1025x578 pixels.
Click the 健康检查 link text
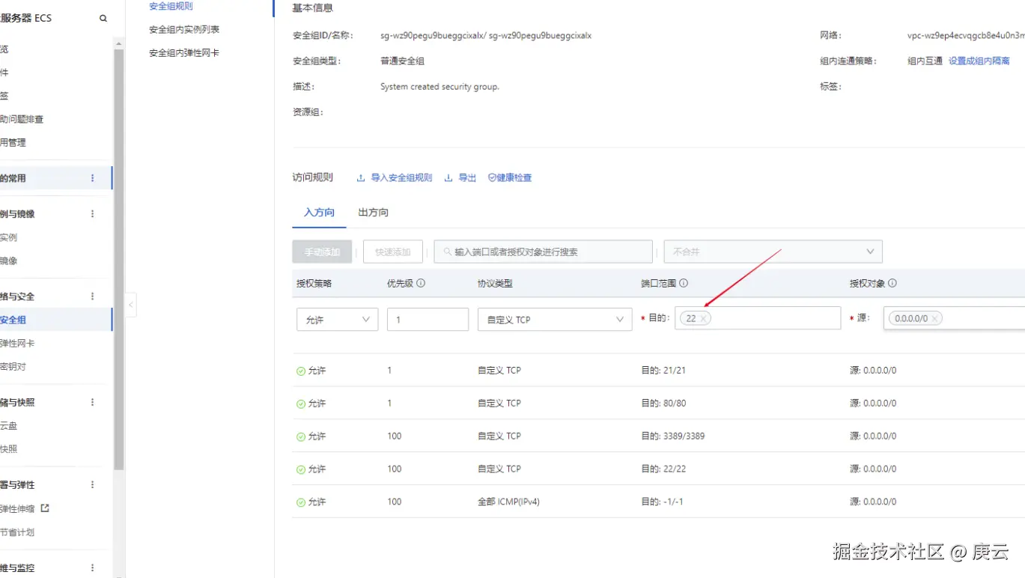[x=514, y=178]
